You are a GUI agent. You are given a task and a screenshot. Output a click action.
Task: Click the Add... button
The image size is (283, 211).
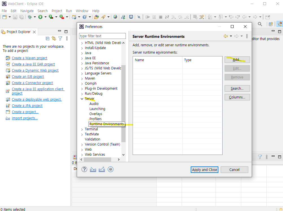point(237,60)
